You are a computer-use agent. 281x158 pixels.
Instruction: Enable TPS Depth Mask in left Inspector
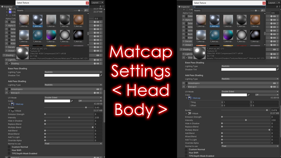[9, 153]
